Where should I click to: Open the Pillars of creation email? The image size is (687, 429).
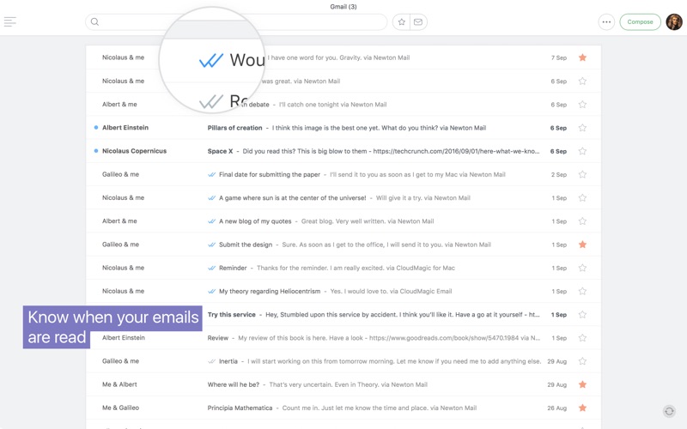point(234,128)
